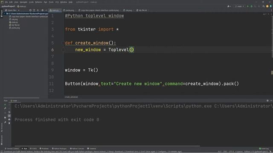Open project panel settings gear
The width and height of the screenshot is (273, 153).
pos(43,10)
